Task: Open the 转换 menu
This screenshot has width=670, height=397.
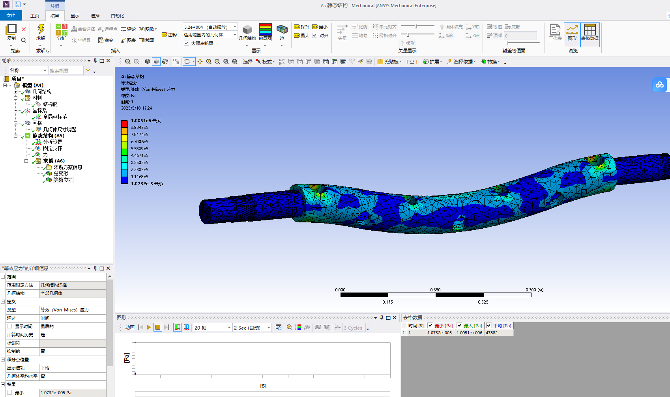Action: (x=491, y=62)
